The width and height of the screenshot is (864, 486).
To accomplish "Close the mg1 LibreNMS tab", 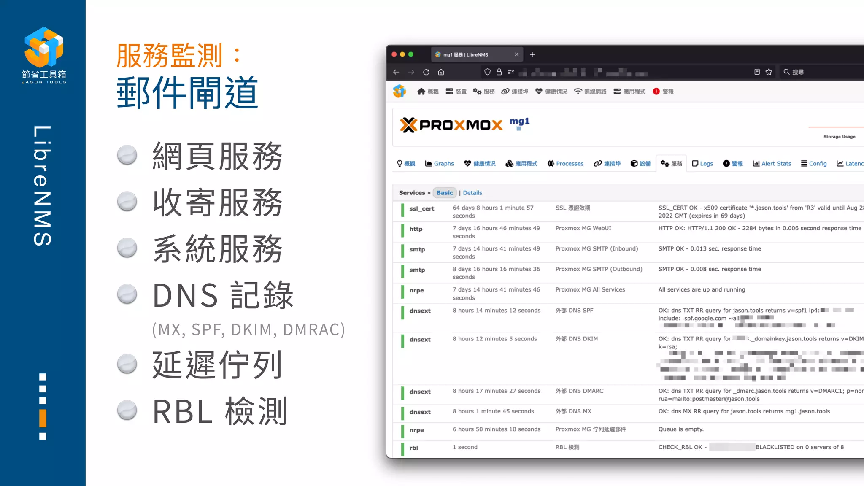I will click(516, 54).
